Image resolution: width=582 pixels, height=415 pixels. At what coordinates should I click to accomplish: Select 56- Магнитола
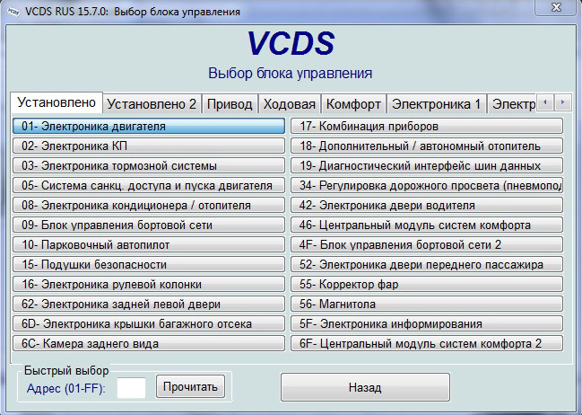click(427, 304)
